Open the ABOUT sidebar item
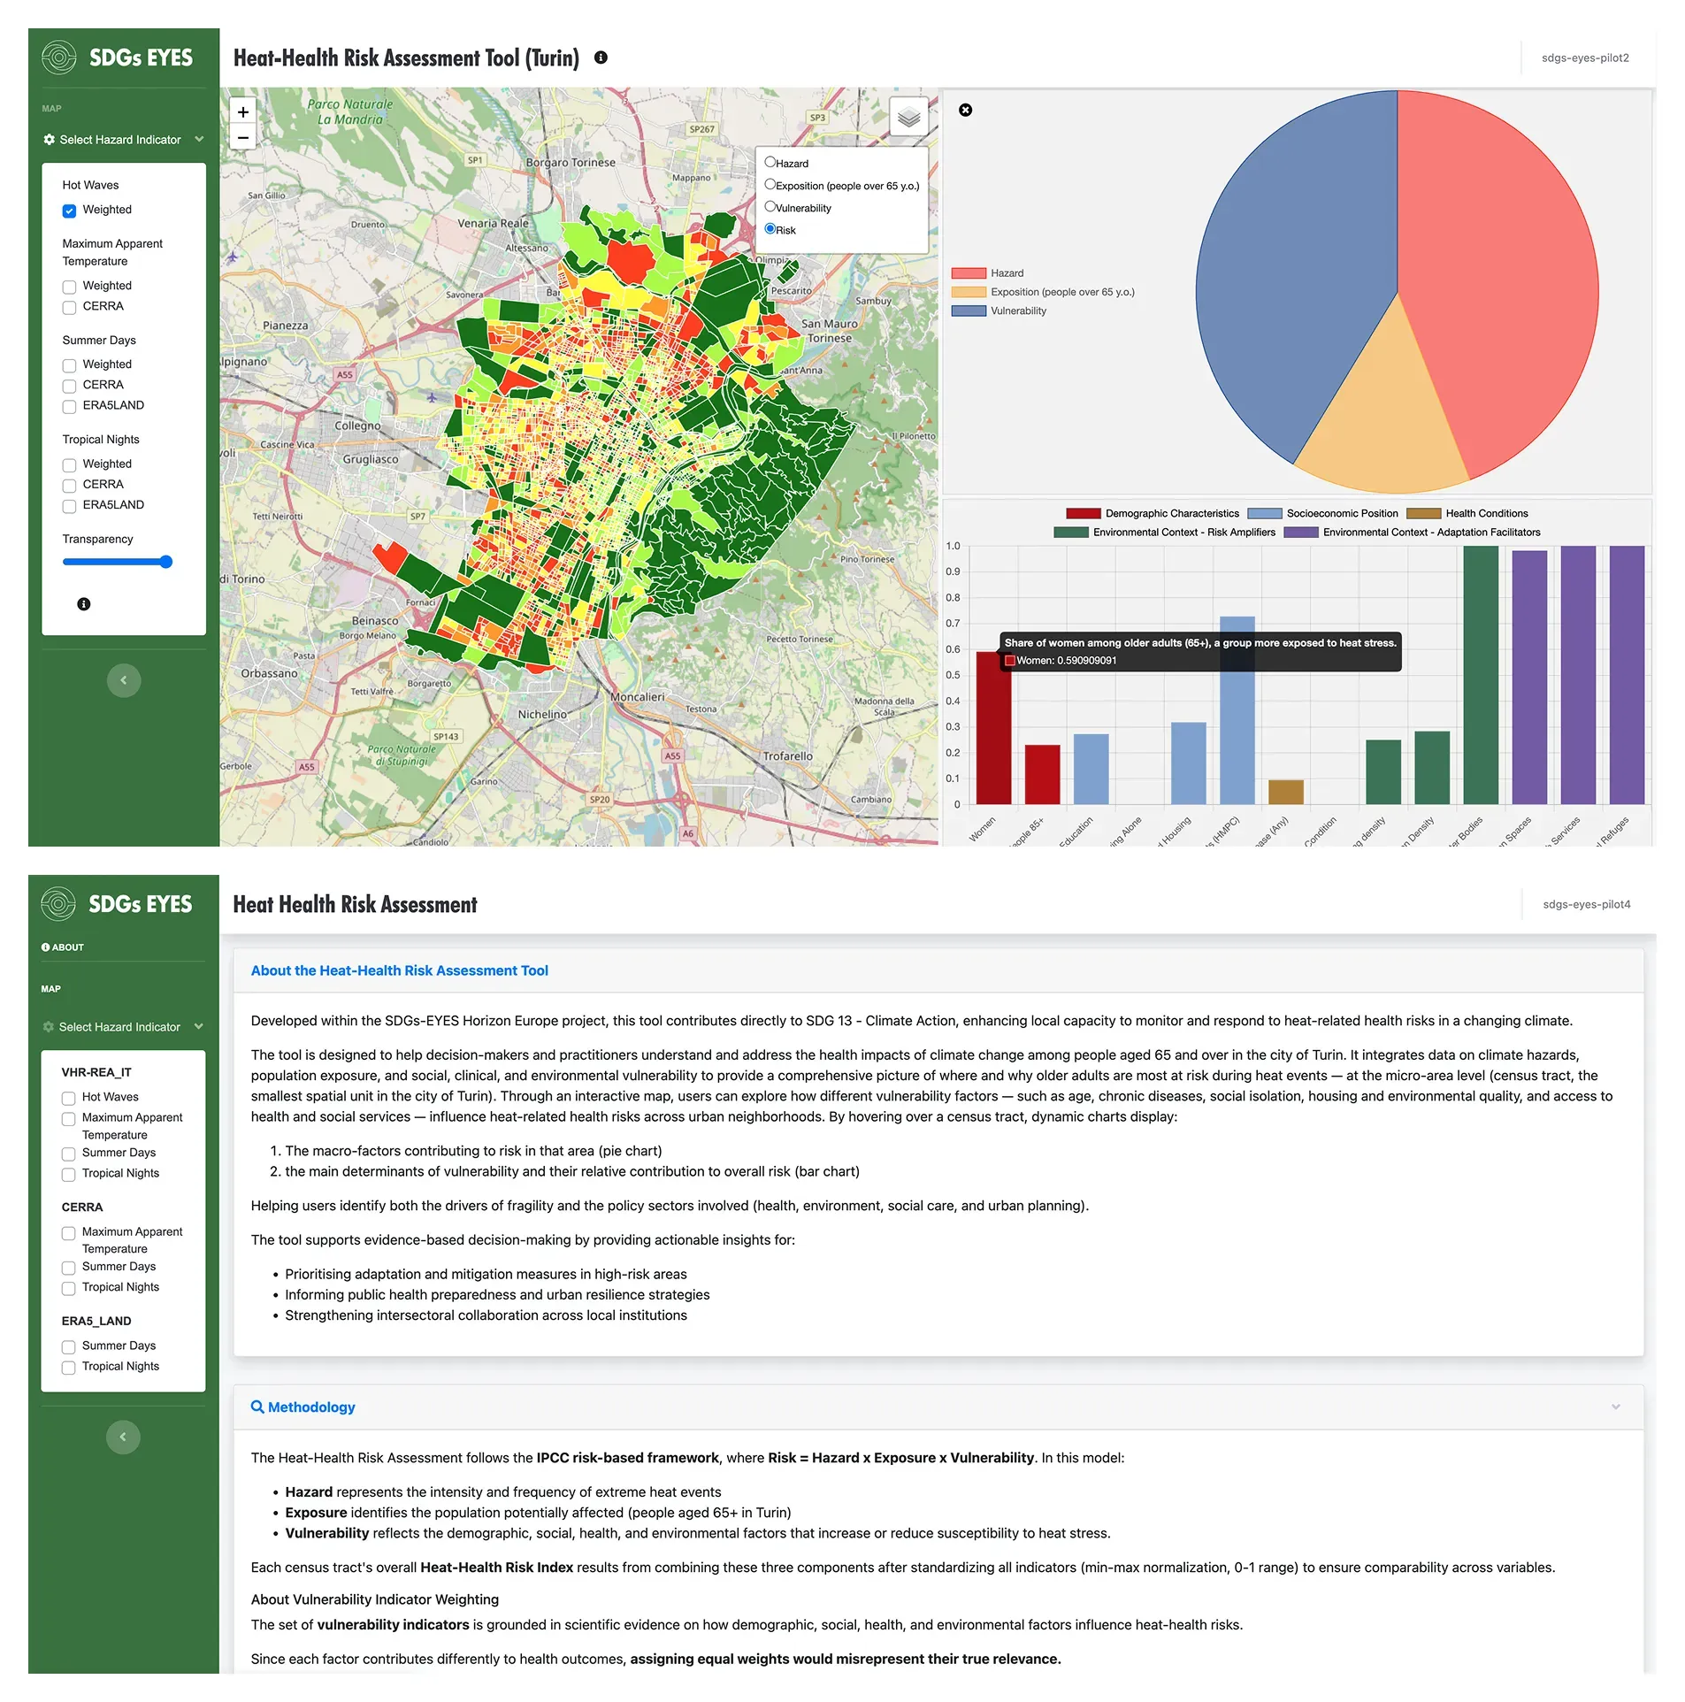 click(x=63, y=947)
